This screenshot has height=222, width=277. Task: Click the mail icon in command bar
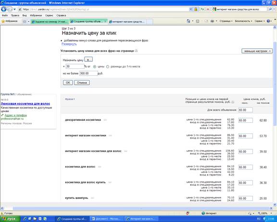coord(206,21)
